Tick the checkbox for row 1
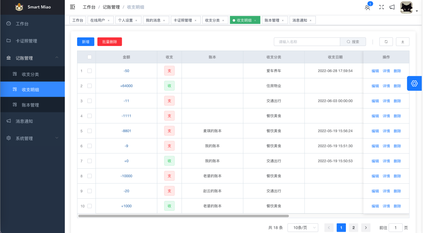 coord(89,71)
